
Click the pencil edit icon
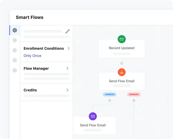[x=68, y=31]
